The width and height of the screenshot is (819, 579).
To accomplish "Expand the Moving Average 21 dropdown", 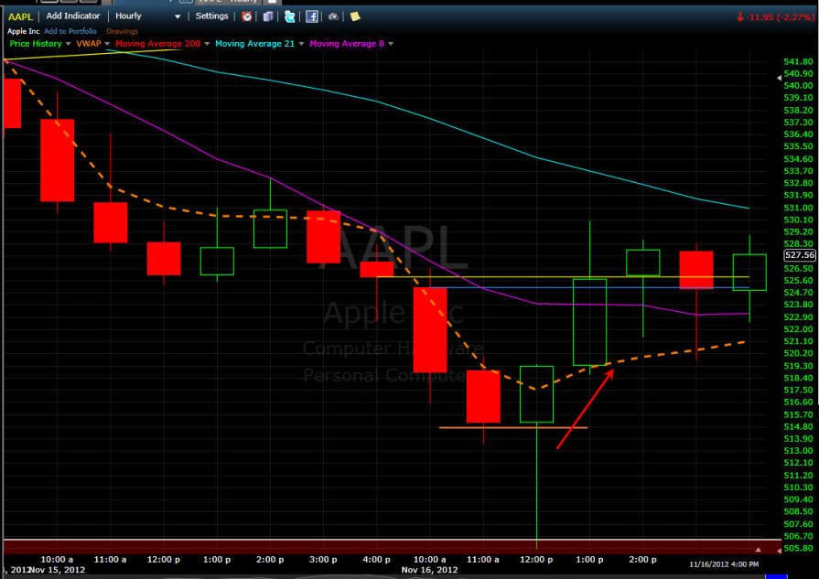I will point(301,44).
